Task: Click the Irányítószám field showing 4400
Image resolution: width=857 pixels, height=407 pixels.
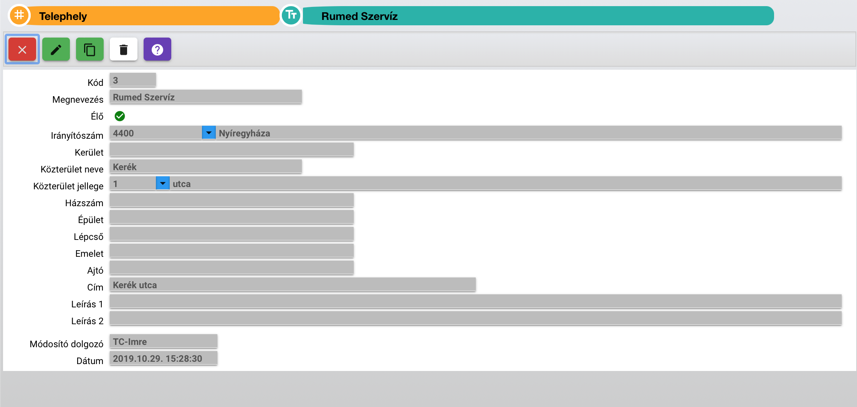Action: [156, 133]
